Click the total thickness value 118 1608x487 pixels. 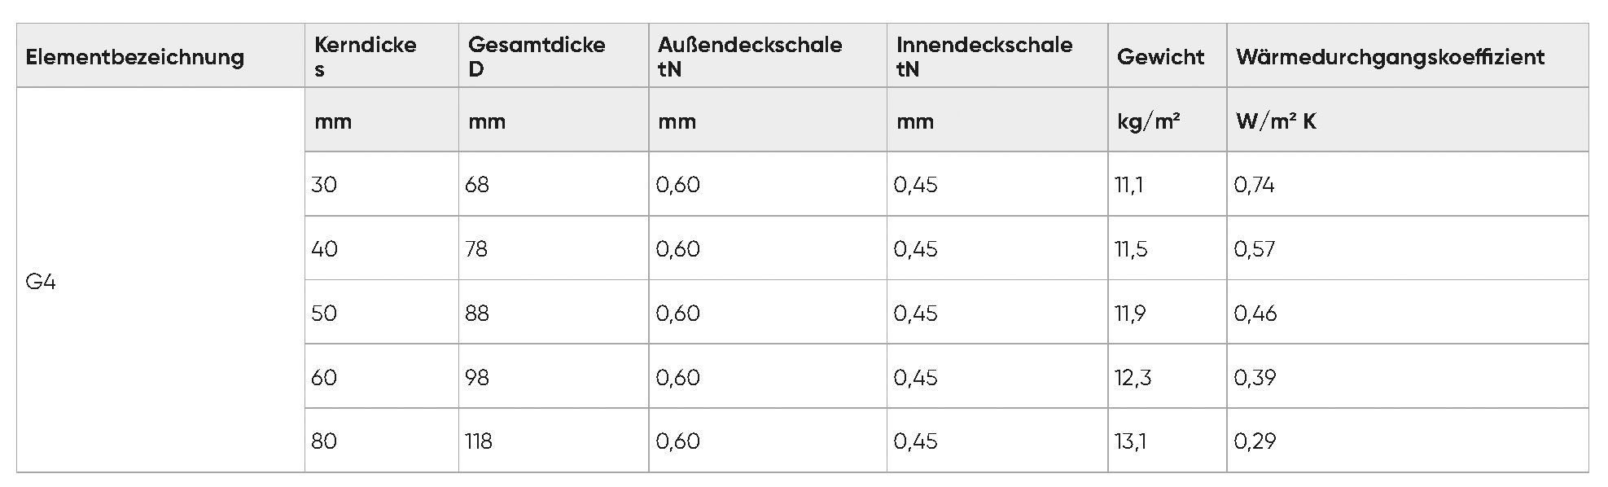(479, 441)
